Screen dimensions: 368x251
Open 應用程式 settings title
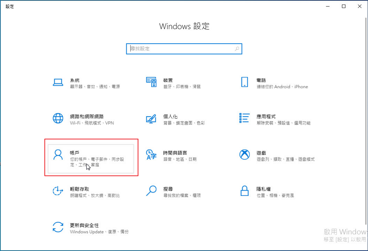pos(266,116)
